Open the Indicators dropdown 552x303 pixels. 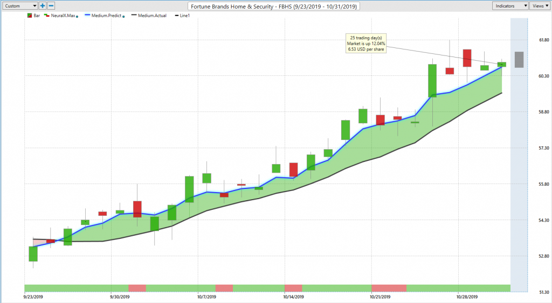(510, 6)
